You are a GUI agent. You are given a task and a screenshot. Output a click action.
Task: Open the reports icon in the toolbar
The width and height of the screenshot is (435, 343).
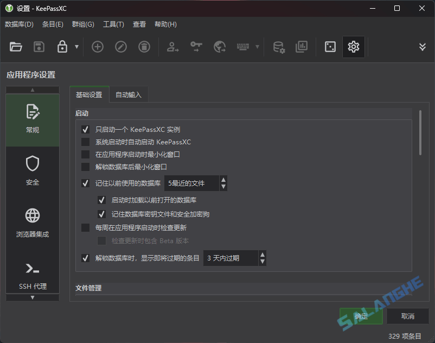pyautogui.click(x=302, y=47)
